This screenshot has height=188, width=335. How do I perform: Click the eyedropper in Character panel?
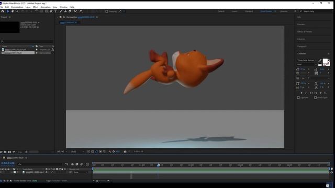point(320,61)
